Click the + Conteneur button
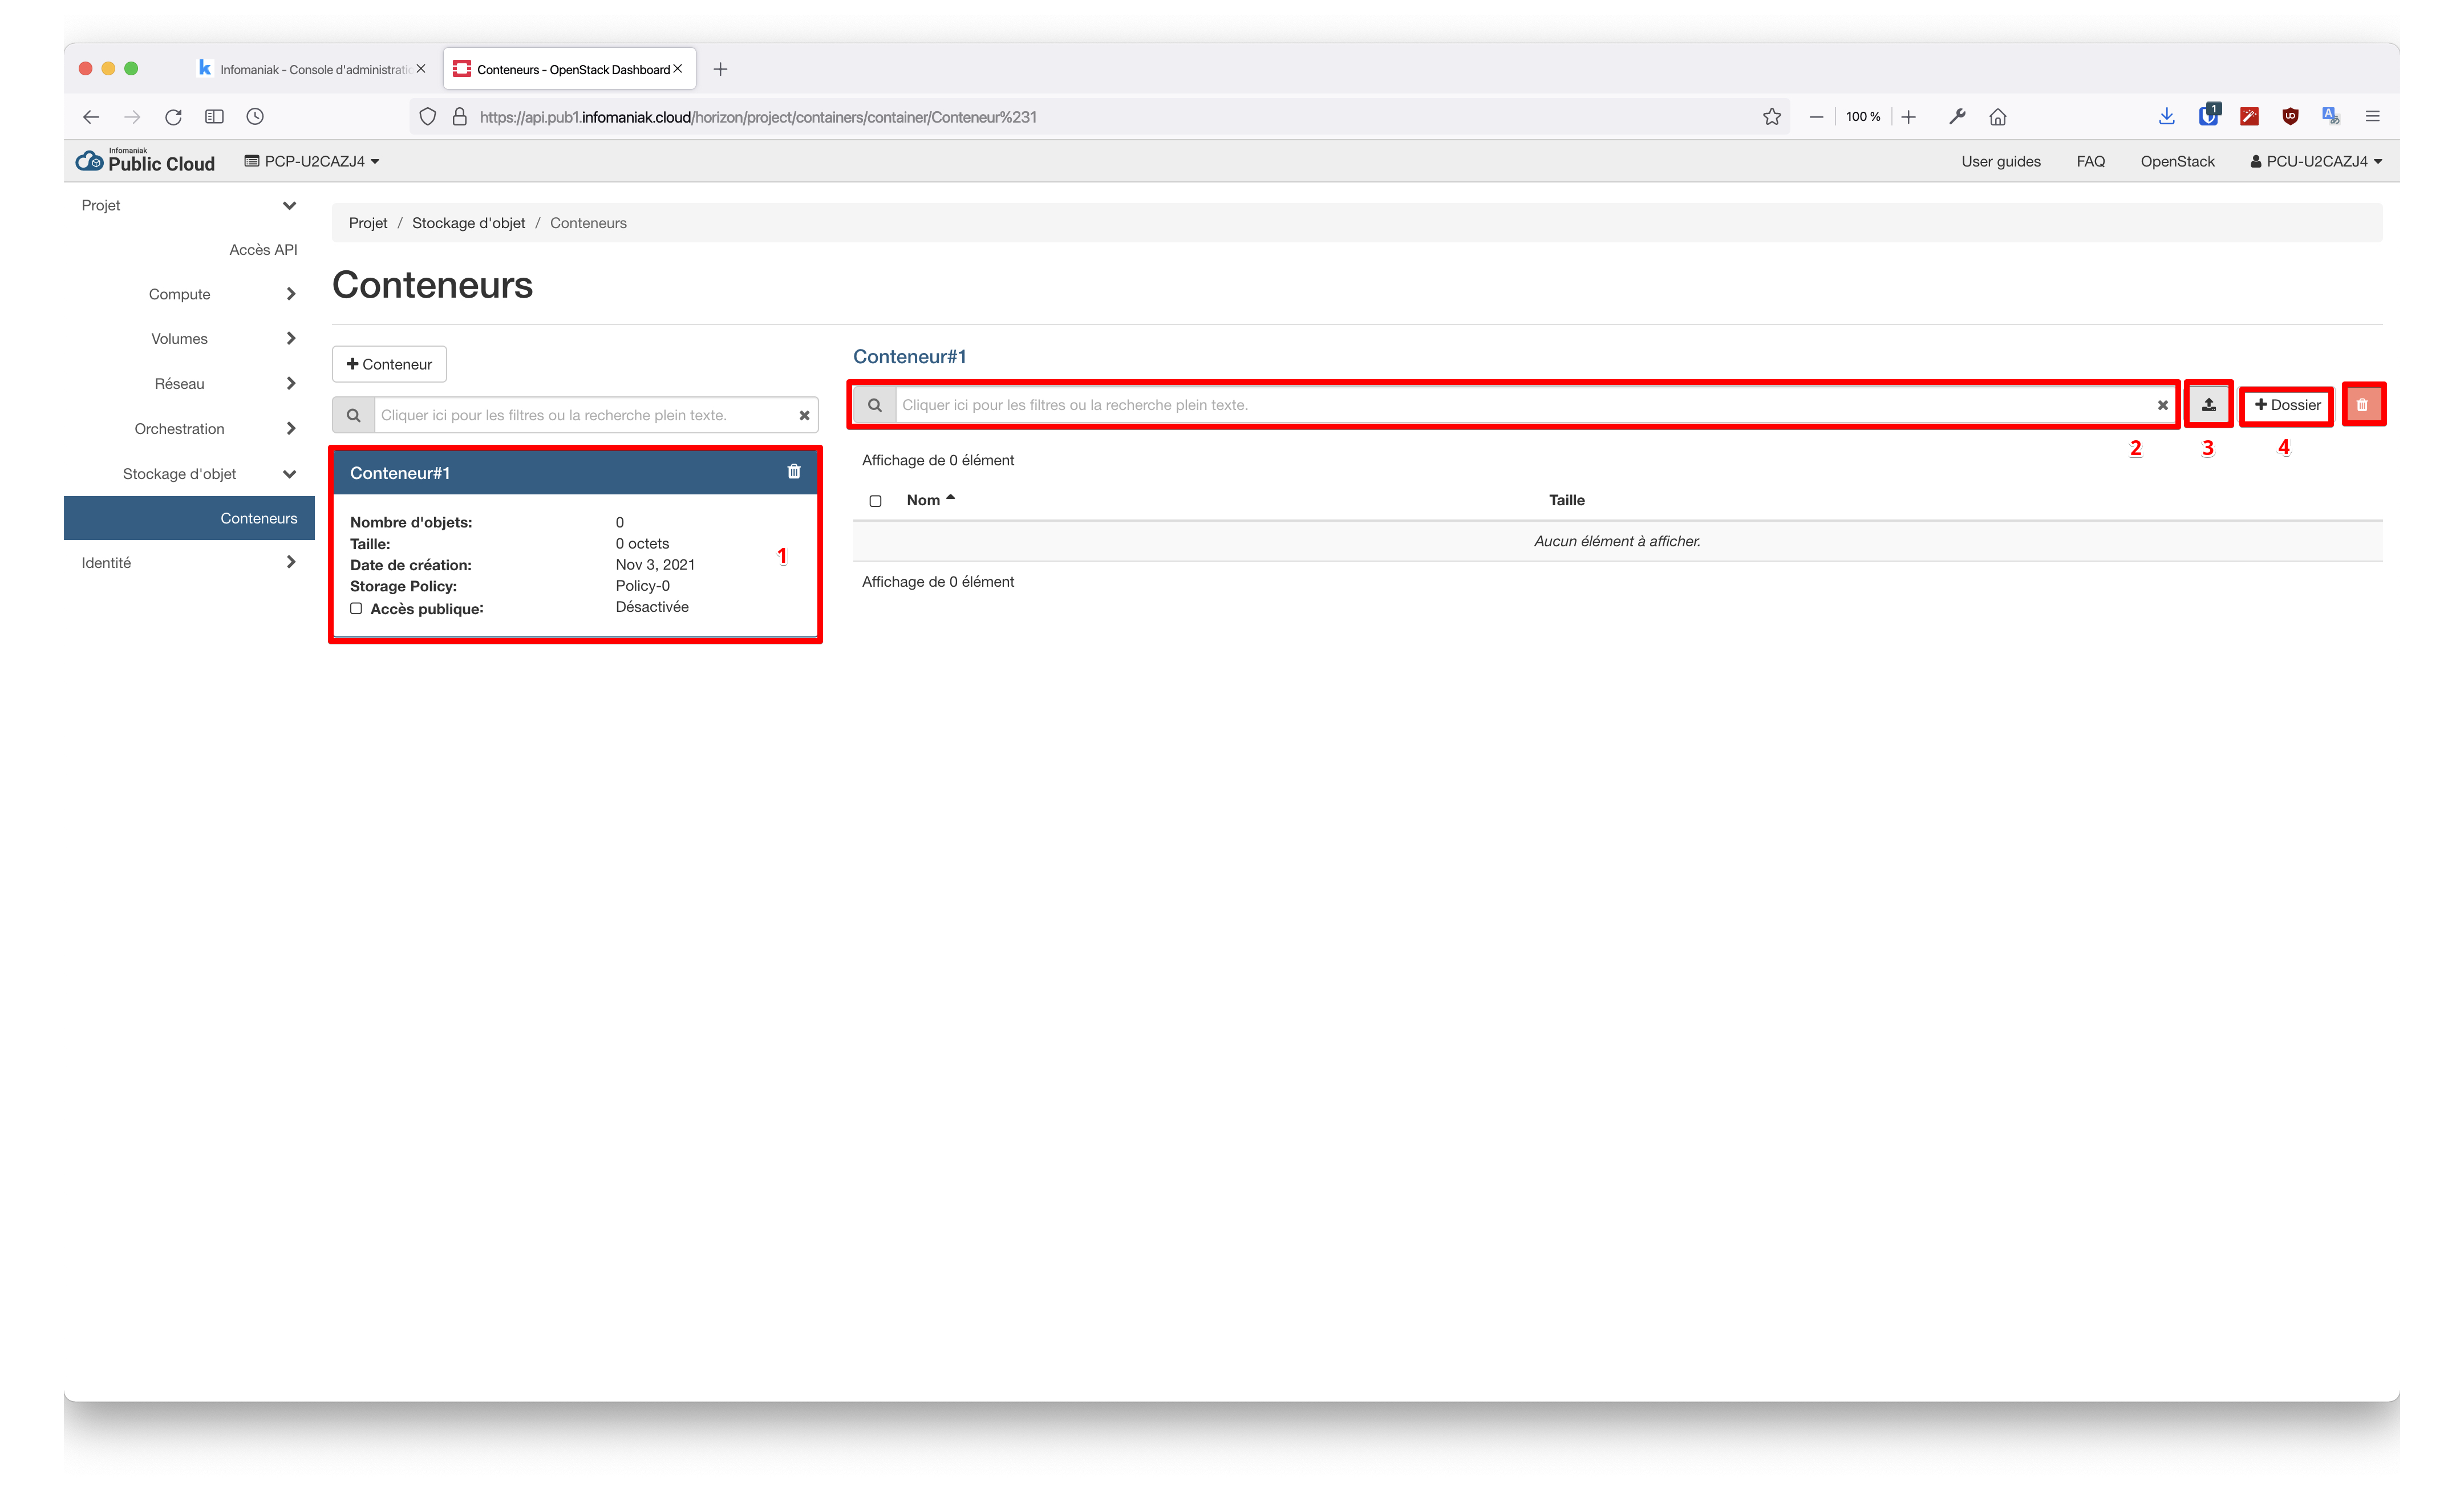 389,364
